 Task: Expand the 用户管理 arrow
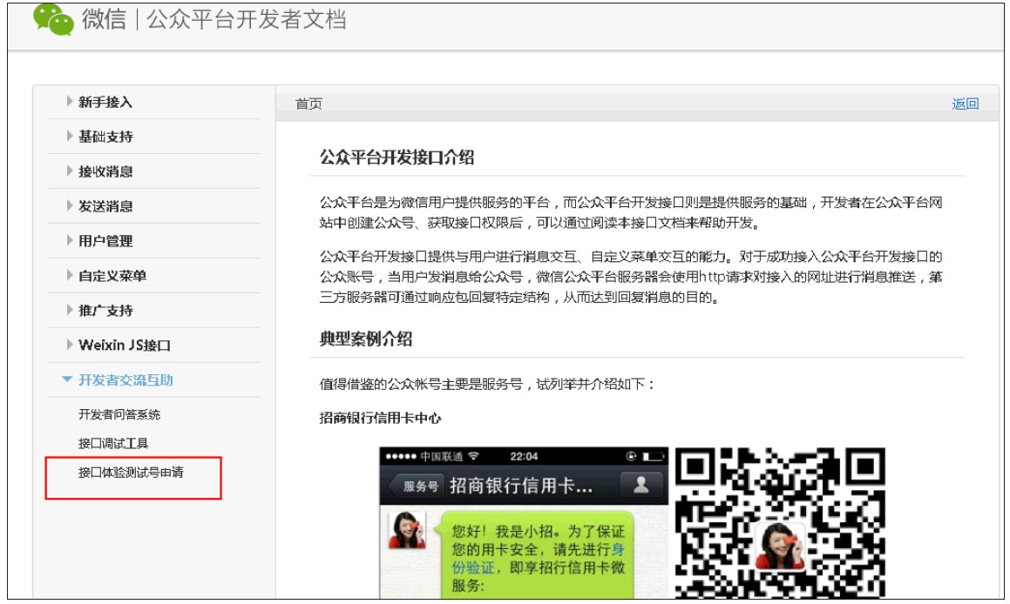click(x=70, y=240)
